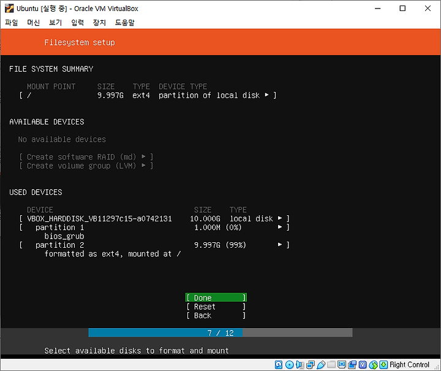The width and height of the screenshot is (441, 371).
Task: Minimize the VirtualBox window
Action: pos(378,9)
